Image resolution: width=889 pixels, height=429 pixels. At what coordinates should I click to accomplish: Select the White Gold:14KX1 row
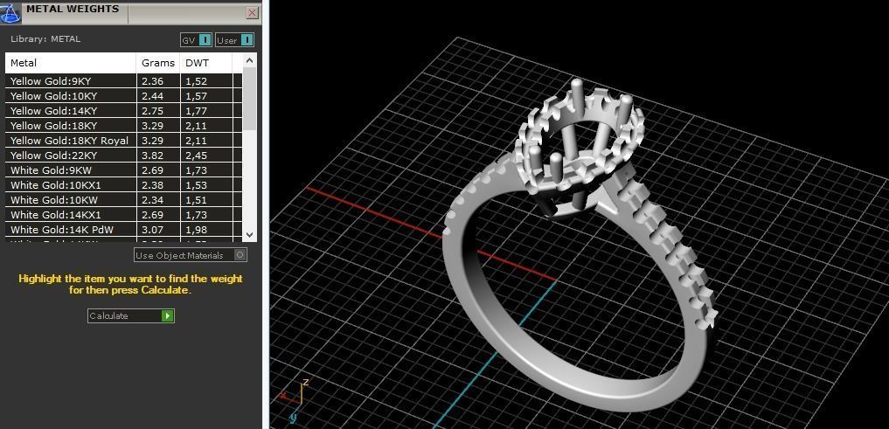tap(123, 215)
